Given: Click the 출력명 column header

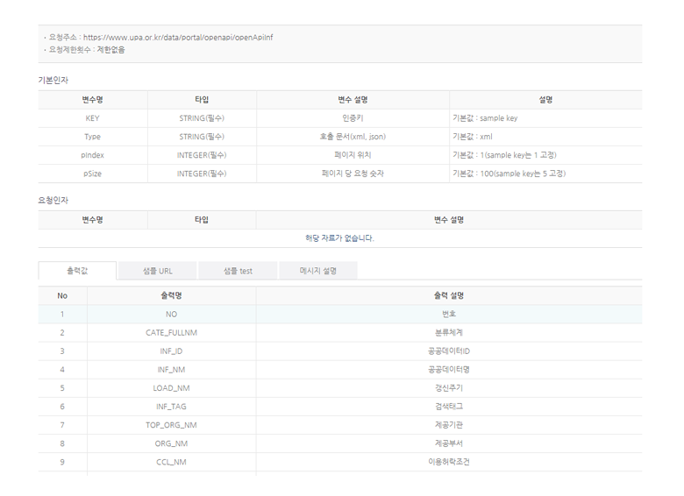Looking at the screenshot, I should [x=171, y=296].
